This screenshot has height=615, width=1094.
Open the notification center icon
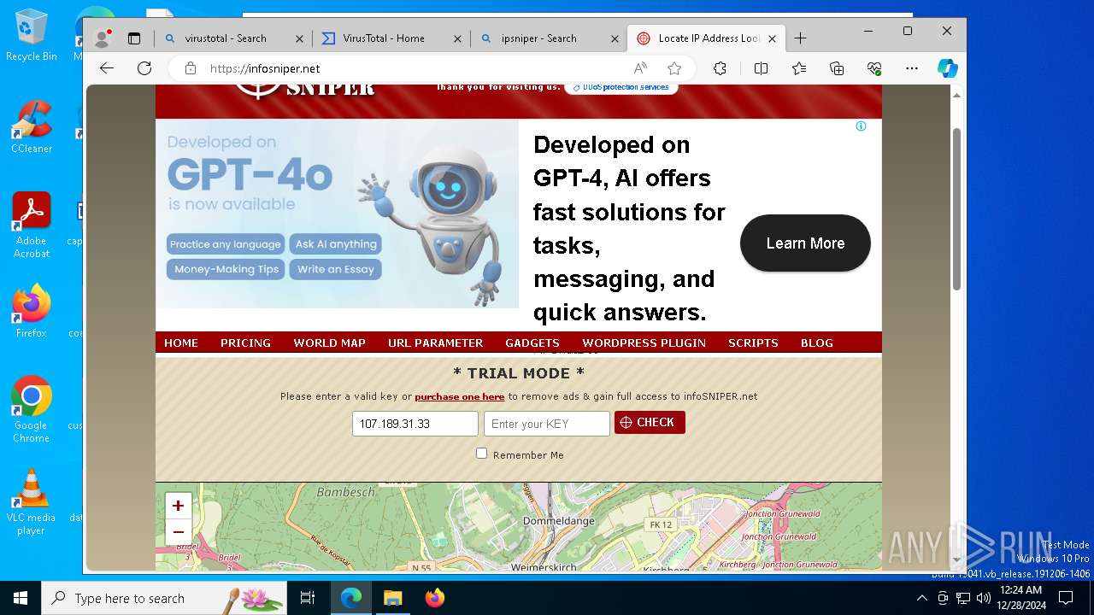coord(1066,598)
